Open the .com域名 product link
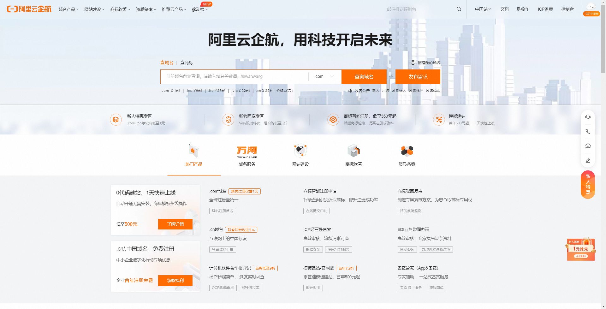 click(218, 191)
